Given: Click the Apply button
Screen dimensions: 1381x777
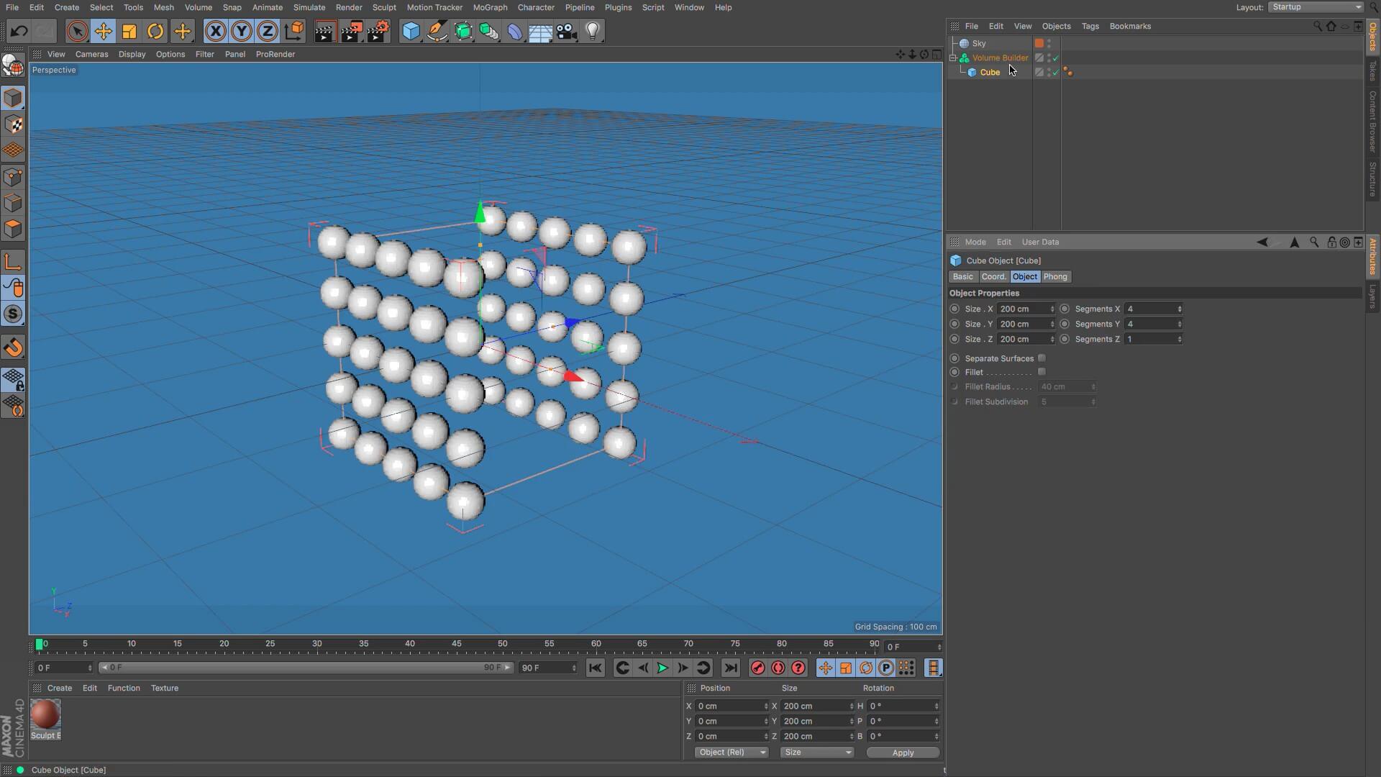Looking at the screenshot, I should pyautogui.click(x=903, y=753).
